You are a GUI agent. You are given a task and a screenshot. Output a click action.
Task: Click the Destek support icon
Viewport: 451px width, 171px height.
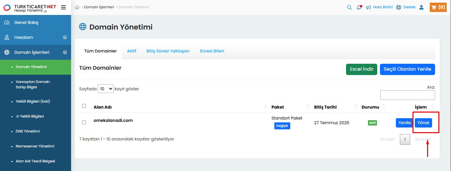point(399,7)
